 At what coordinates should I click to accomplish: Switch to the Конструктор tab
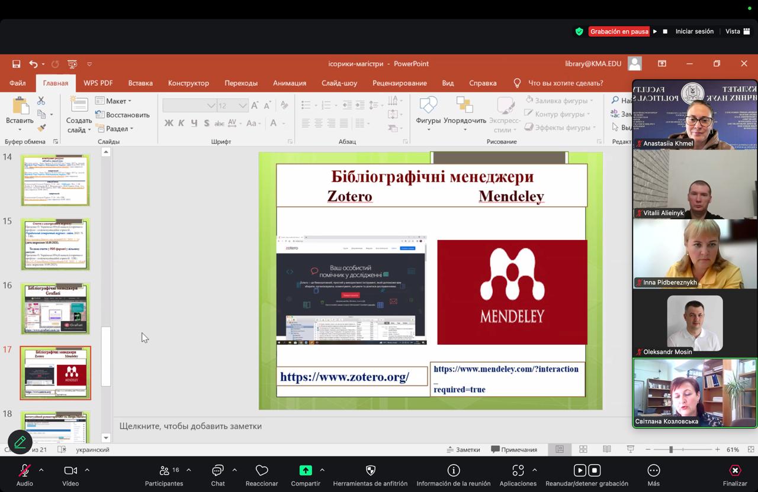(x=188, y=83)
